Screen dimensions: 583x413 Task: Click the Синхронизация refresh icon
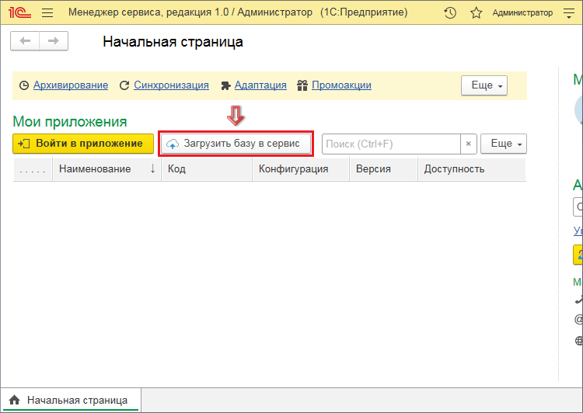point(124,85)
